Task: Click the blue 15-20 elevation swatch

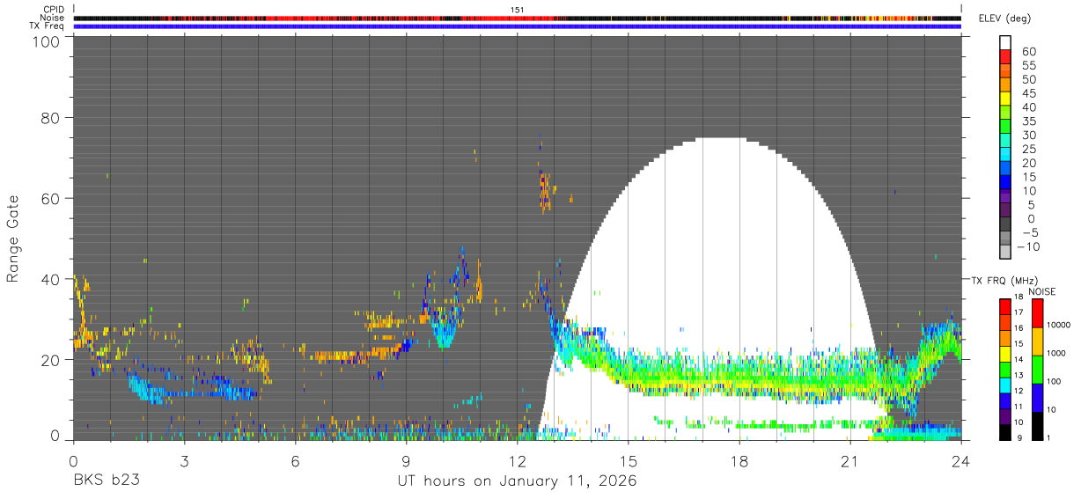Action: pyautogui.click(x=1006, y=170)
